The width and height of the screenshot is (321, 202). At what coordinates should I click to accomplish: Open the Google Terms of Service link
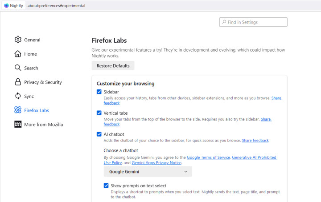(x=208, y=158)
